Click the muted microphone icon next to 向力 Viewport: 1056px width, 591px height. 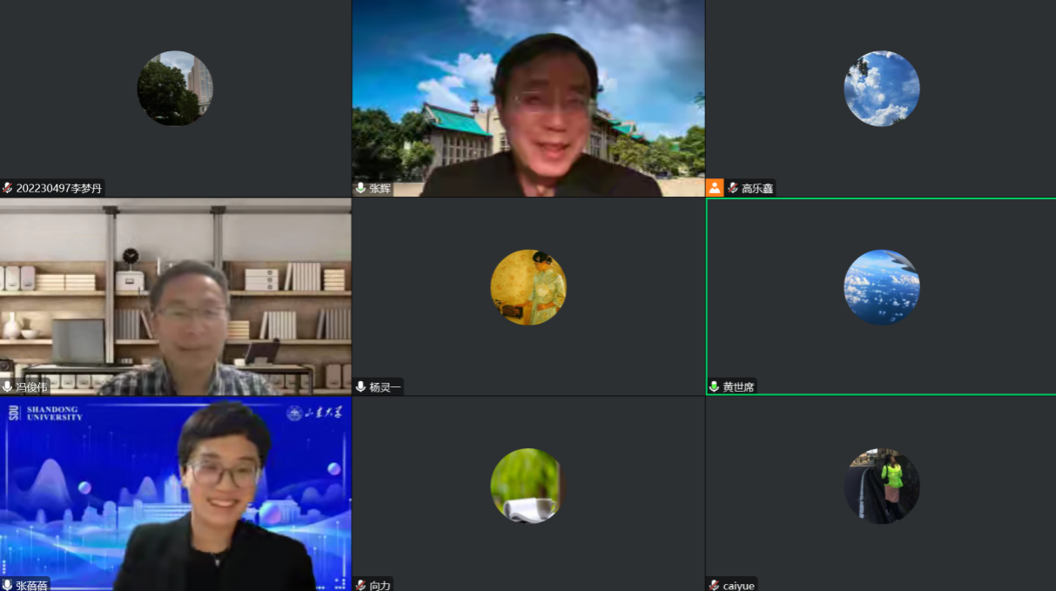tap(360, 585)
